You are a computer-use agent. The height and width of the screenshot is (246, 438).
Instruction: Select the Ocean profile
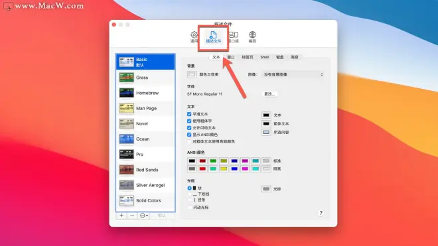click(145, 139)
